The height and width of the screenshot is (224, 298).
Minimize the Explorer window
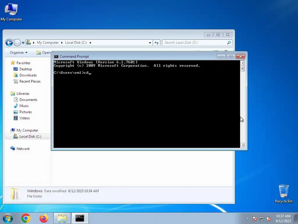[208, 35]
